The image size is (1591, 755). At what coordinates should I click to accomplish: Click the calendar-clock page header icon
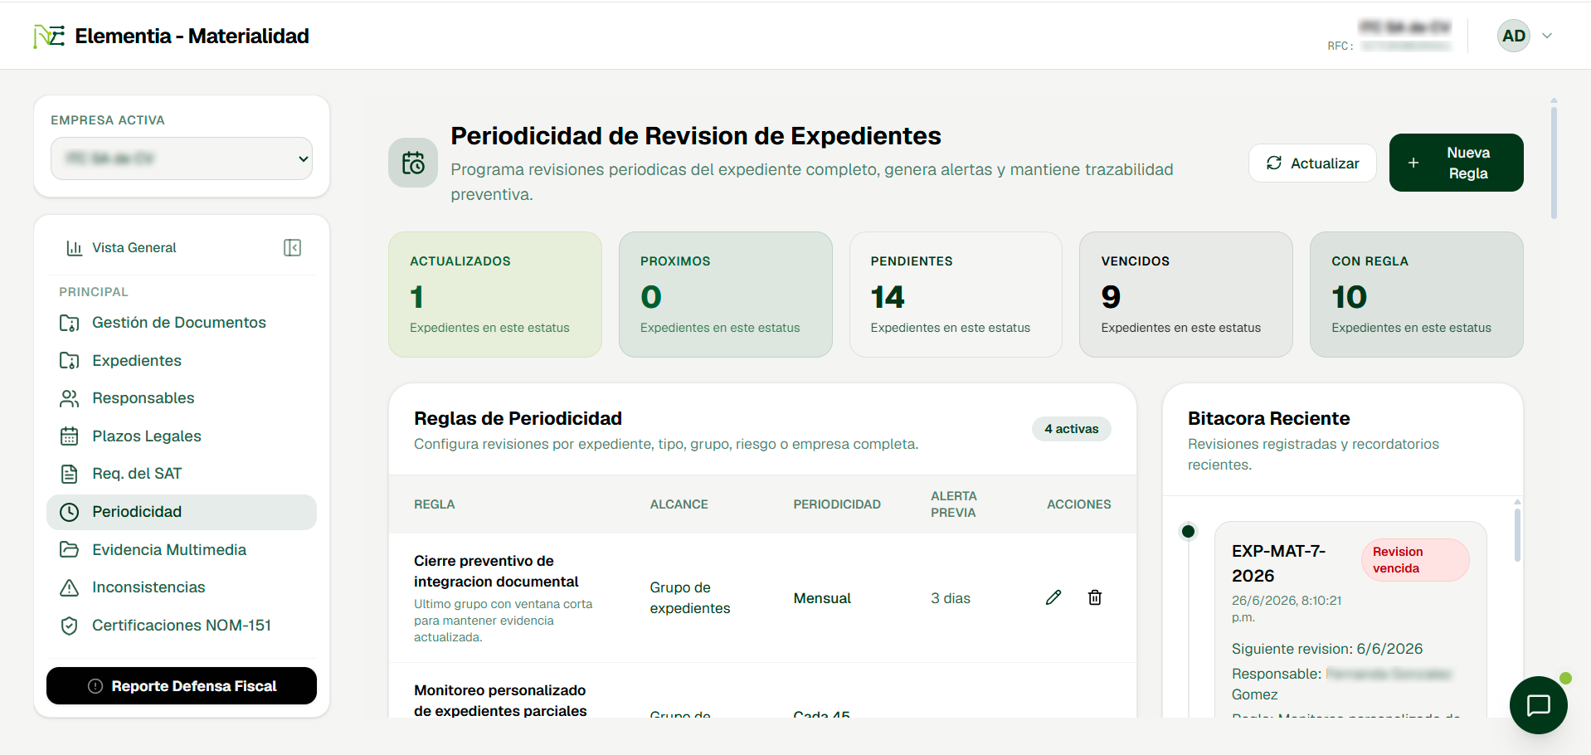click(413, 163)
